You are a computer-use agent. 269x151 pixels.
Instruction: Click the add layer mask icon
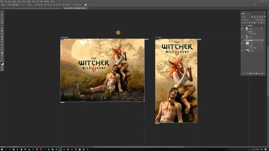pos(251,73)
